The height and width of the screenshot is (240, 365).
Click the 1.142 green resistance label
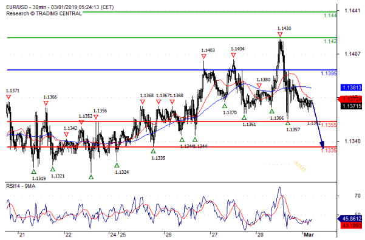tap(330, 41)
